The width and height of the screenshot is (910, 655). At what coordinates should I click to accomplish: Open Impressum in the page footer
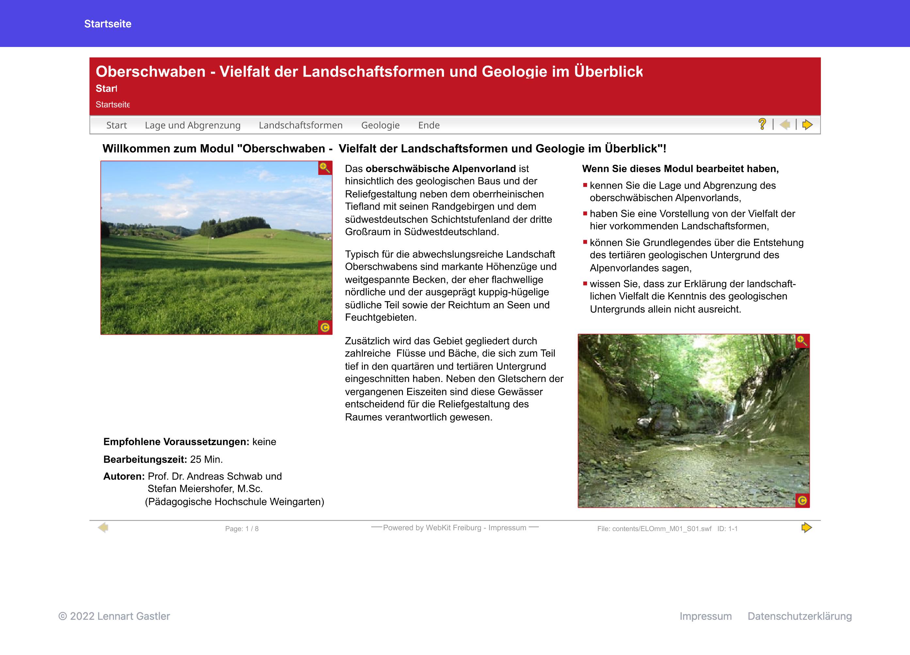tap(705, 616)
